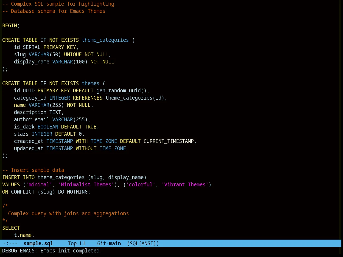Click 'id SERIAL PRIMARY KEY' line
343x257 pixels.
46,47
